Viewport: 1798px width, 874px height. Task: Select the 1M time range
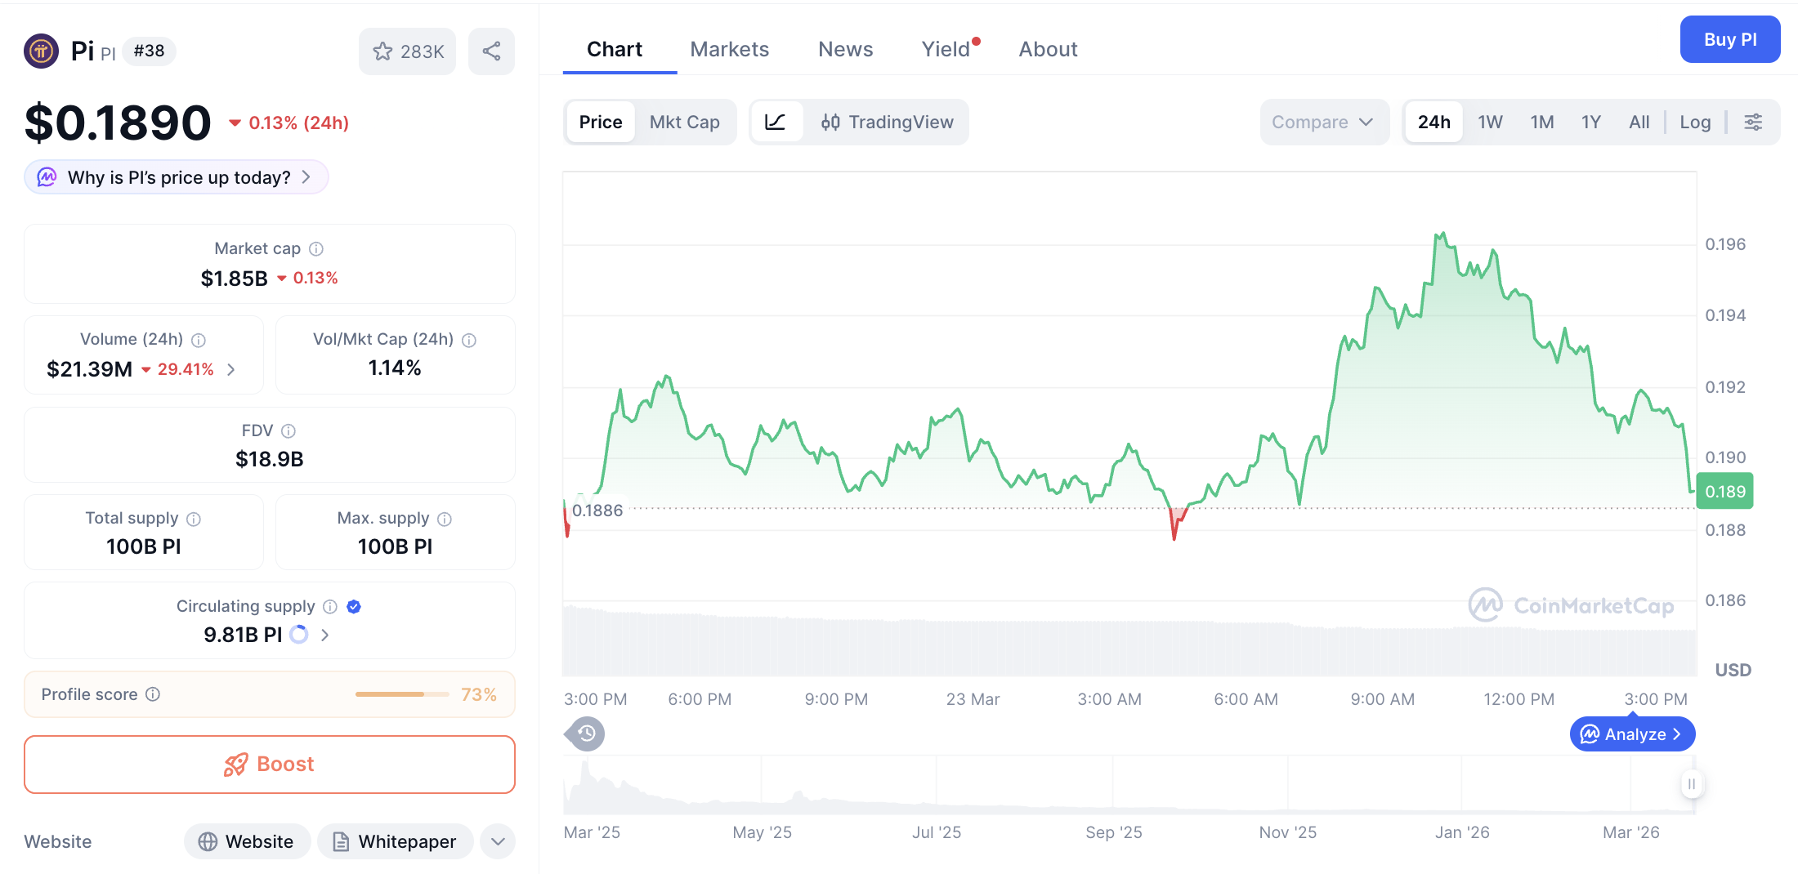(x=1542, y=123)
